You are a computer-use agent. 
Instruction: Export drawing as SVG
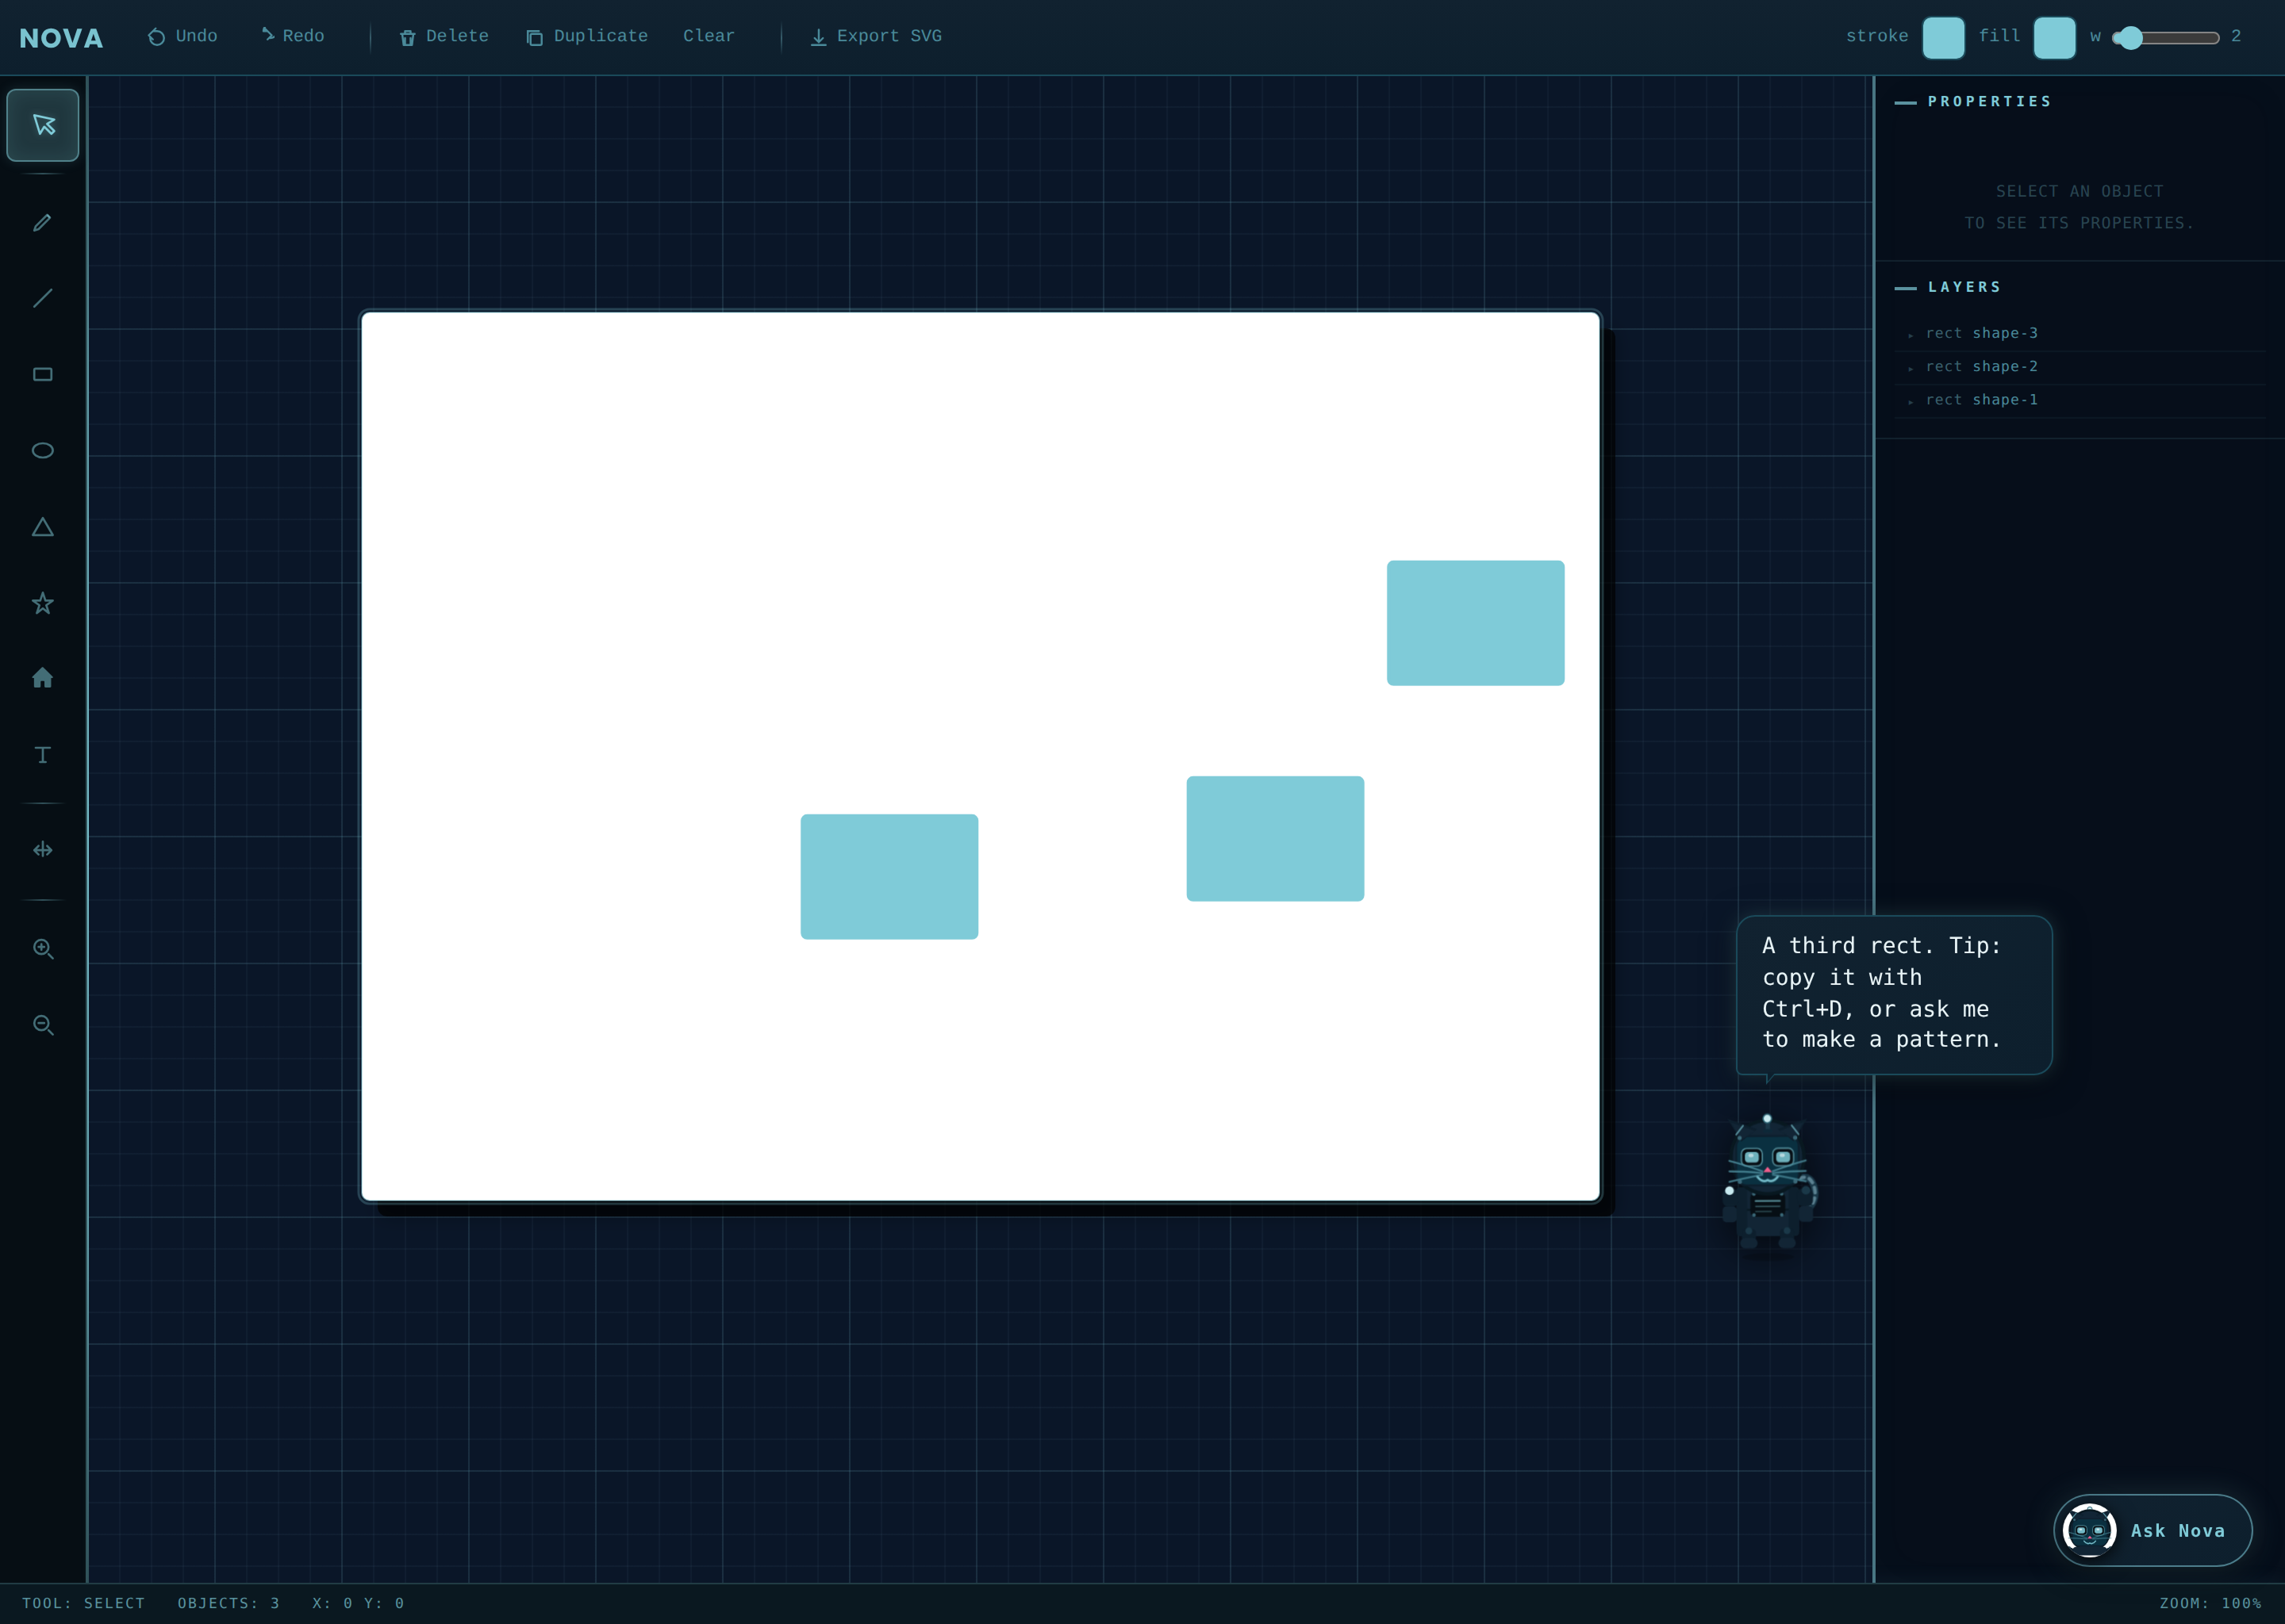[x=875, y=36]
